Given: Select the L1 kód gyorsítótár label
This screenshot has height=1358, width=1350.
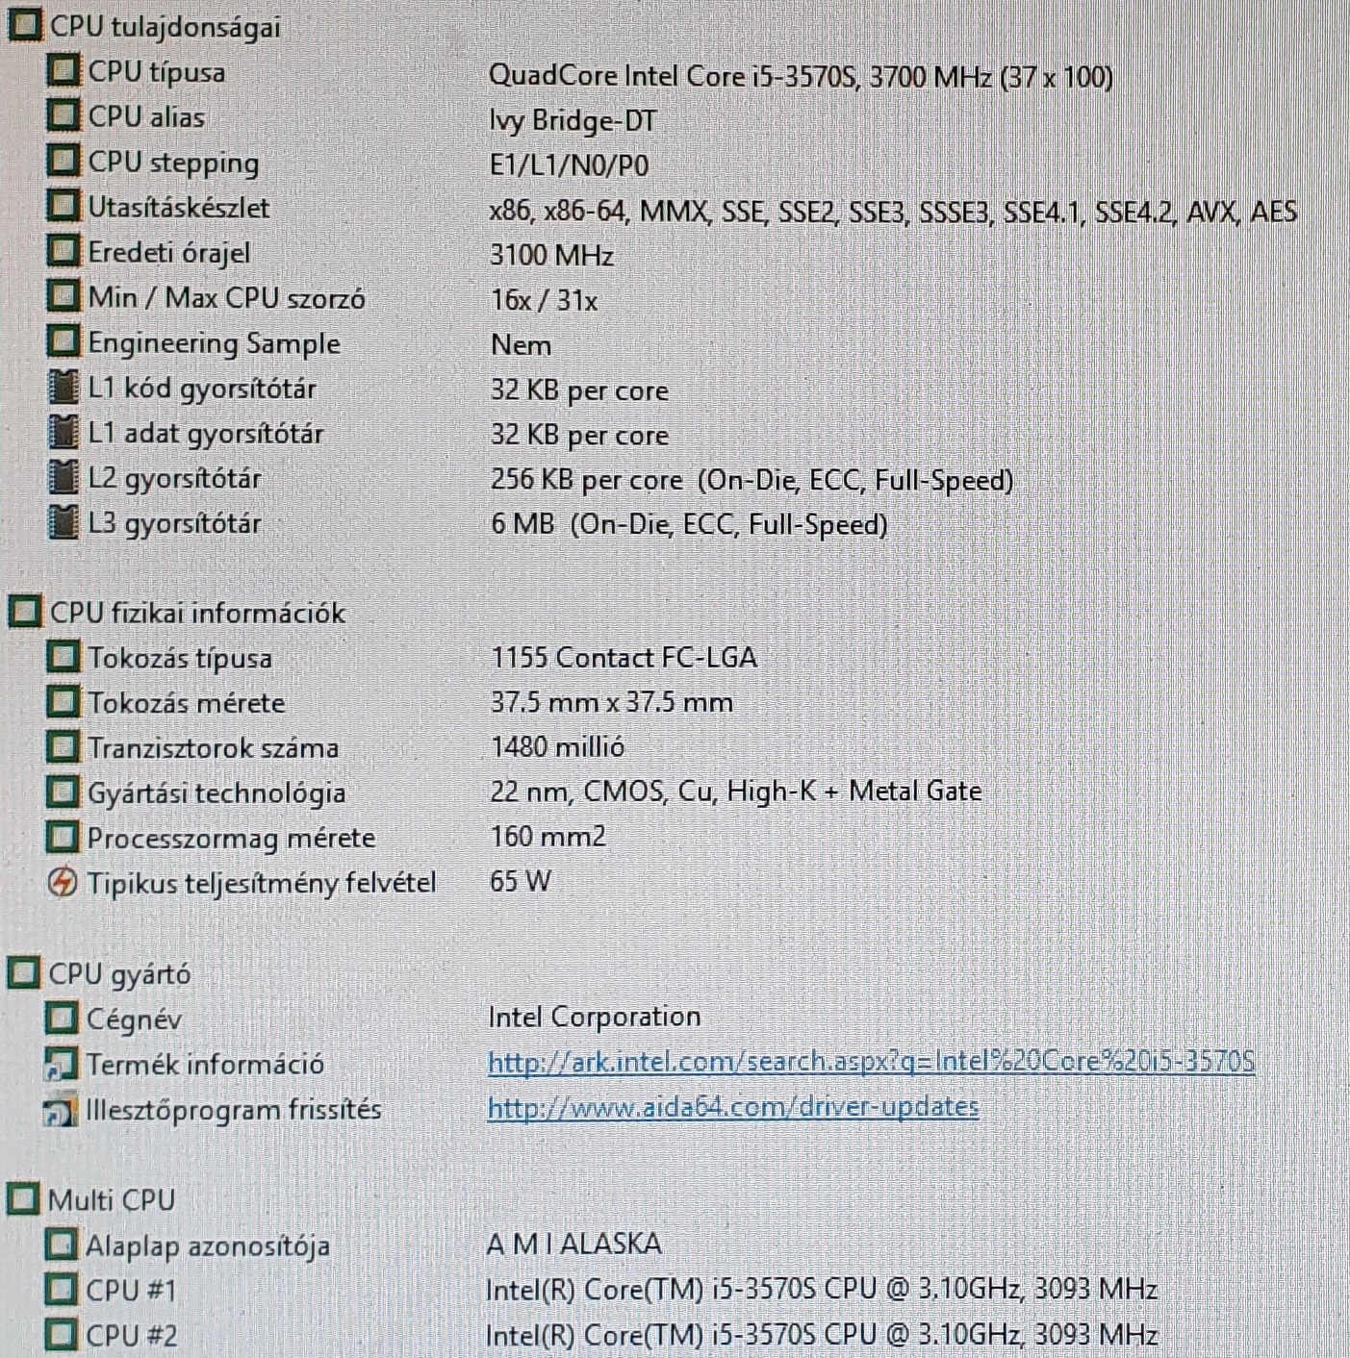Looking at the screenshot, I should [x=202, y=389].
